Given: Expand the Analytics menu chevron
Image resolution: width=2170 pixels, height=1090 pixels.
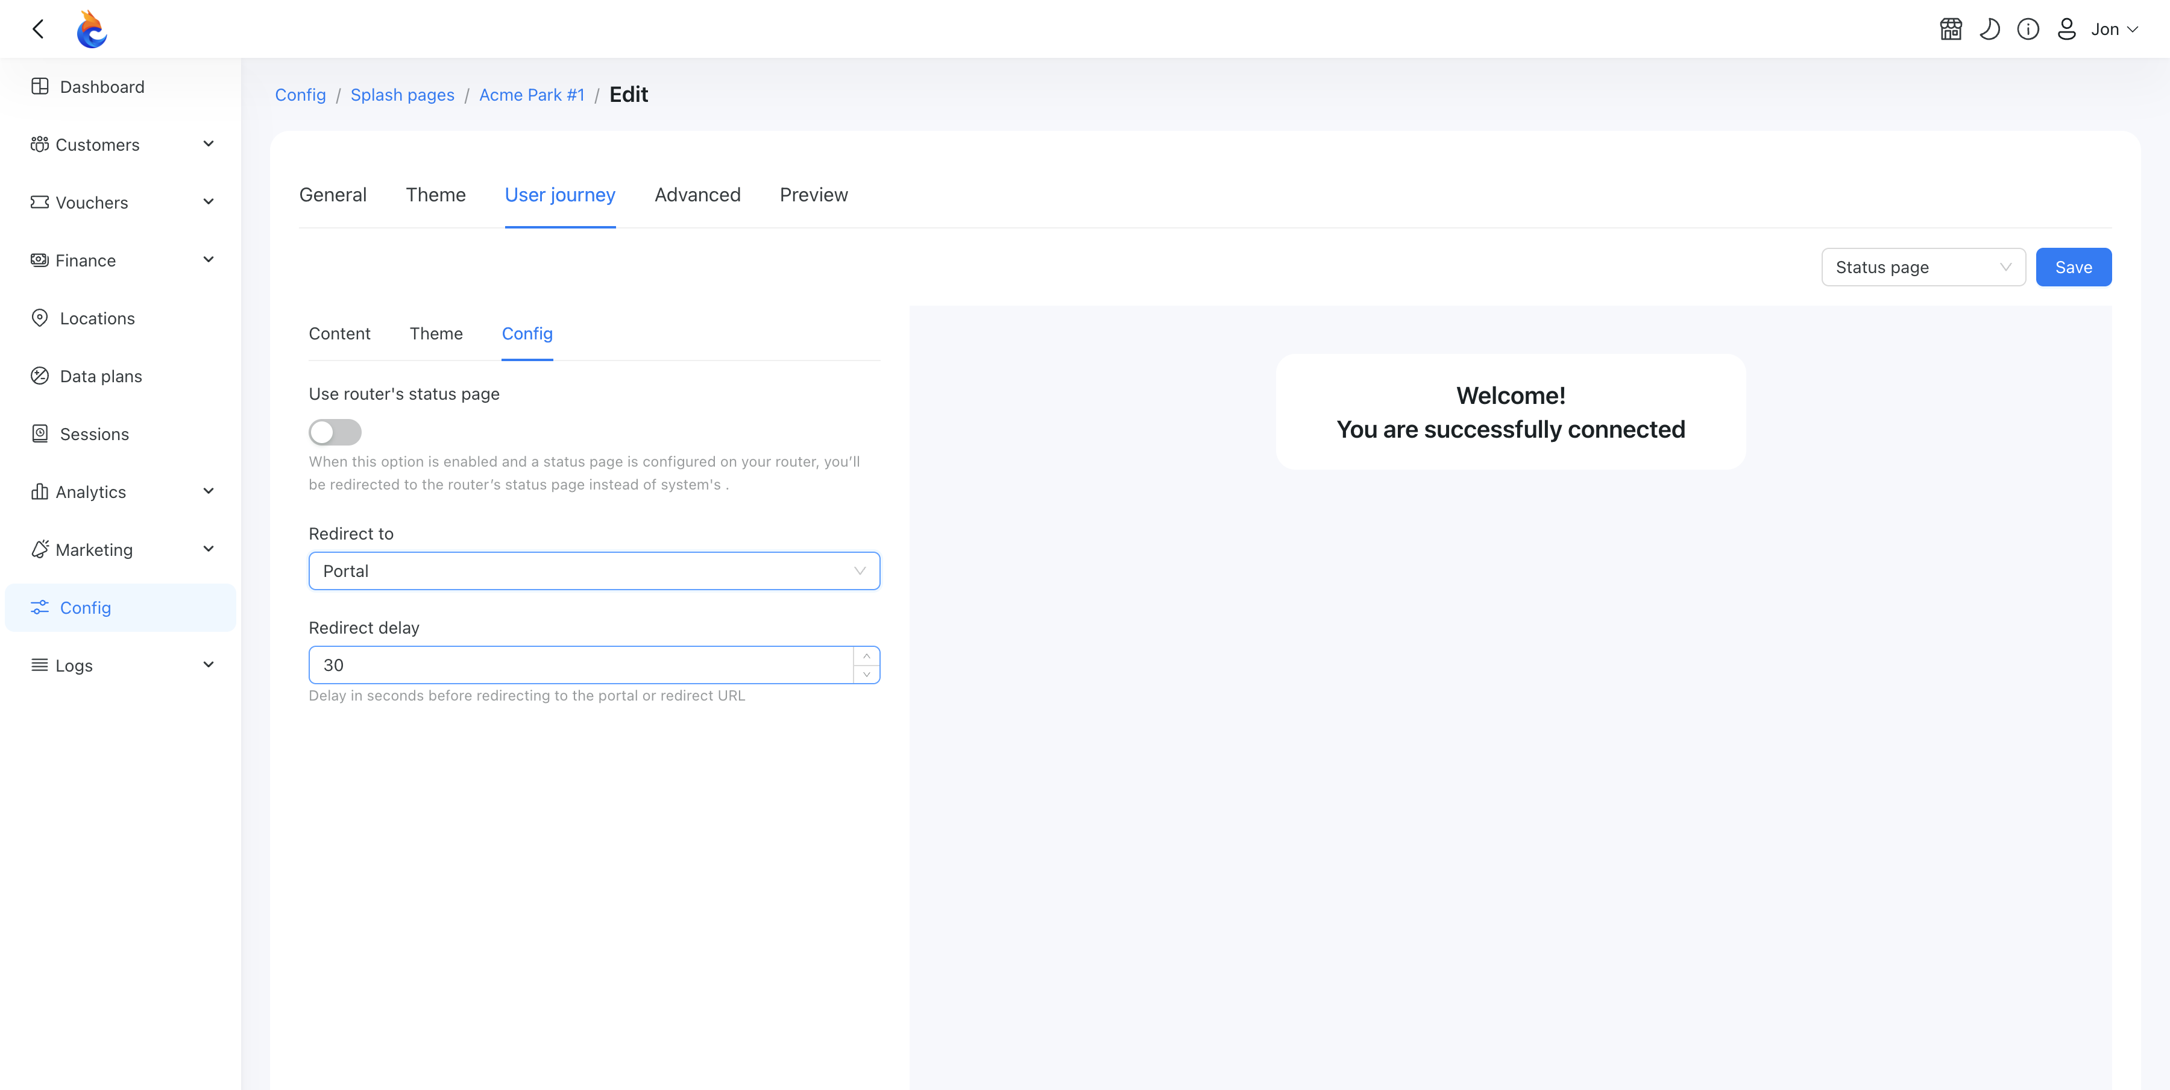Looking at the screenshot, I should [209, 491].
